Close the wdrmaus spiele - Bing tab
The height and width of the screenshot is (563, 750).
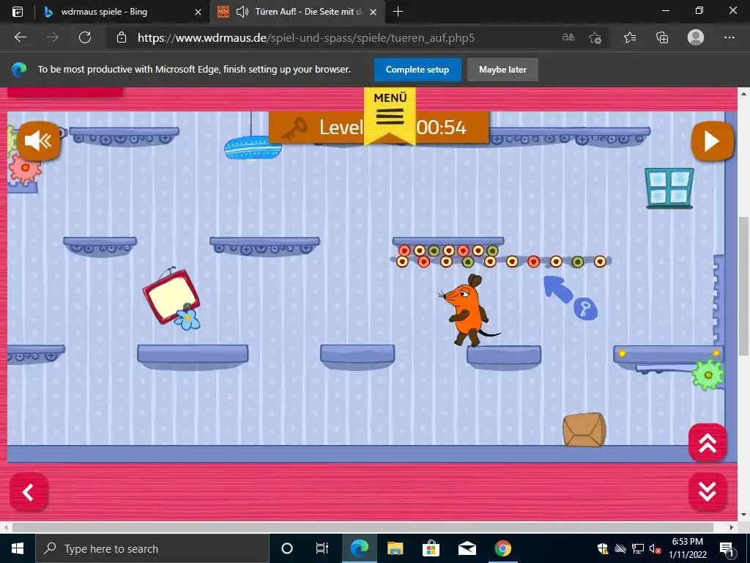point(198,12)
